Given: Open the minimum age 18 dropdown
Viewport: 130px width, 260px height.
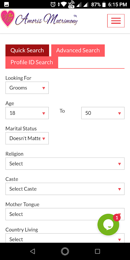Looking at the screenshot, I should click(x=27, y=113).
